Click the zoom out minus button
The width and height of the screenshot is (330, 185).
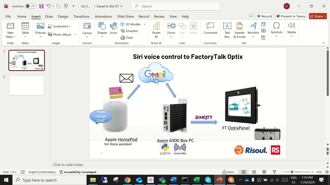(282, 172)
